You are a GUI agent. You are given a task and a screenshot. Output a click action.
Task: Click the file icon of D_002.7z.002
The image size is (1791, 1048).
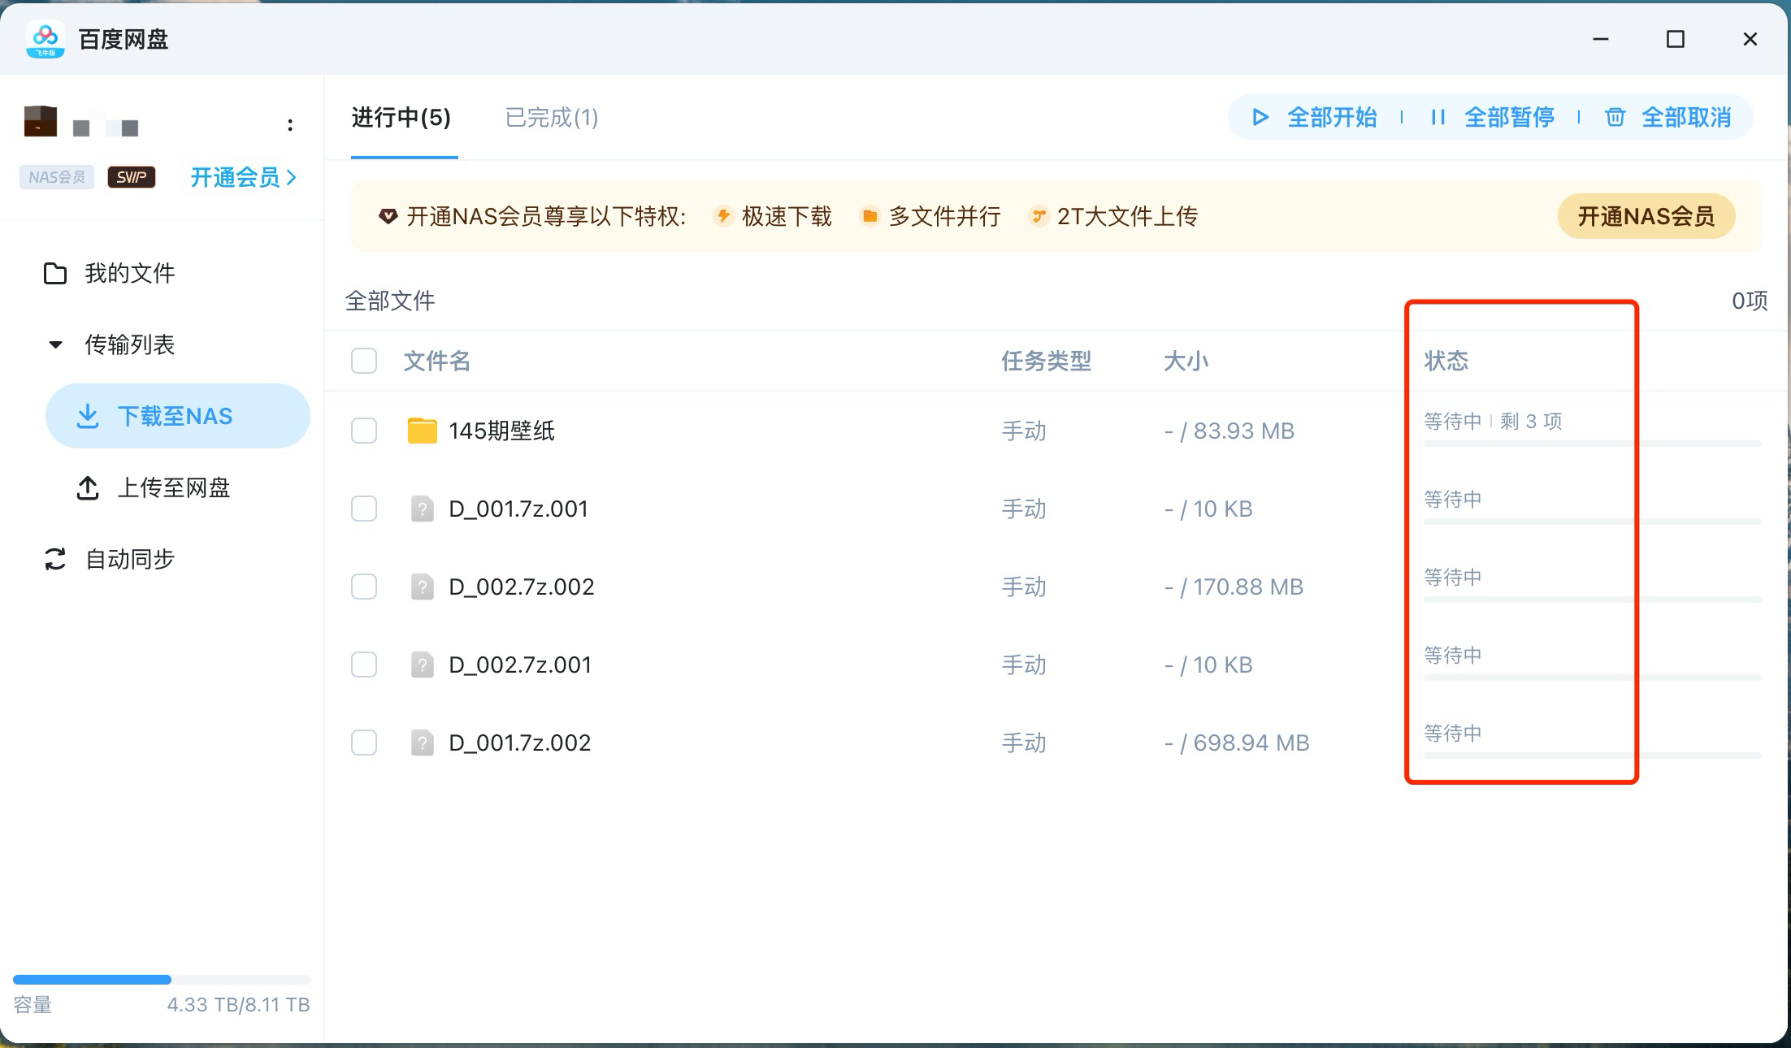[422, 587]
